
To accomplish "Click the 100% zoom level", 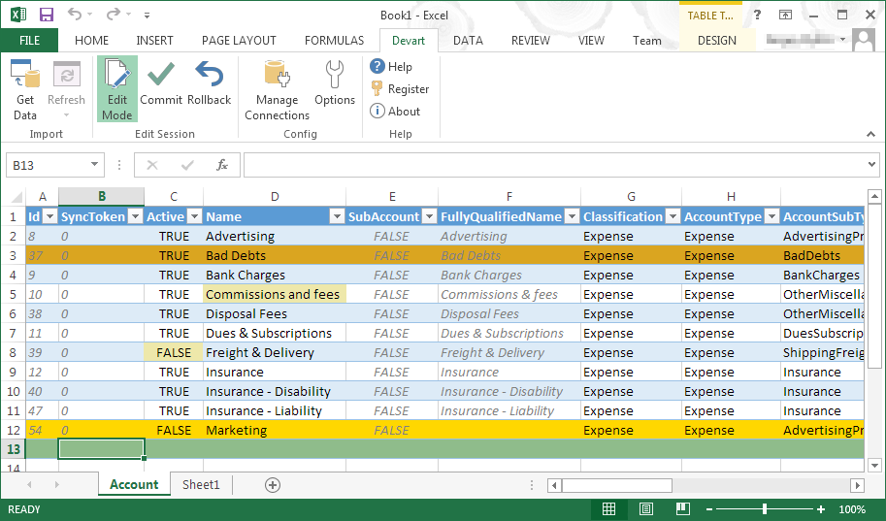I will point(851,509).
